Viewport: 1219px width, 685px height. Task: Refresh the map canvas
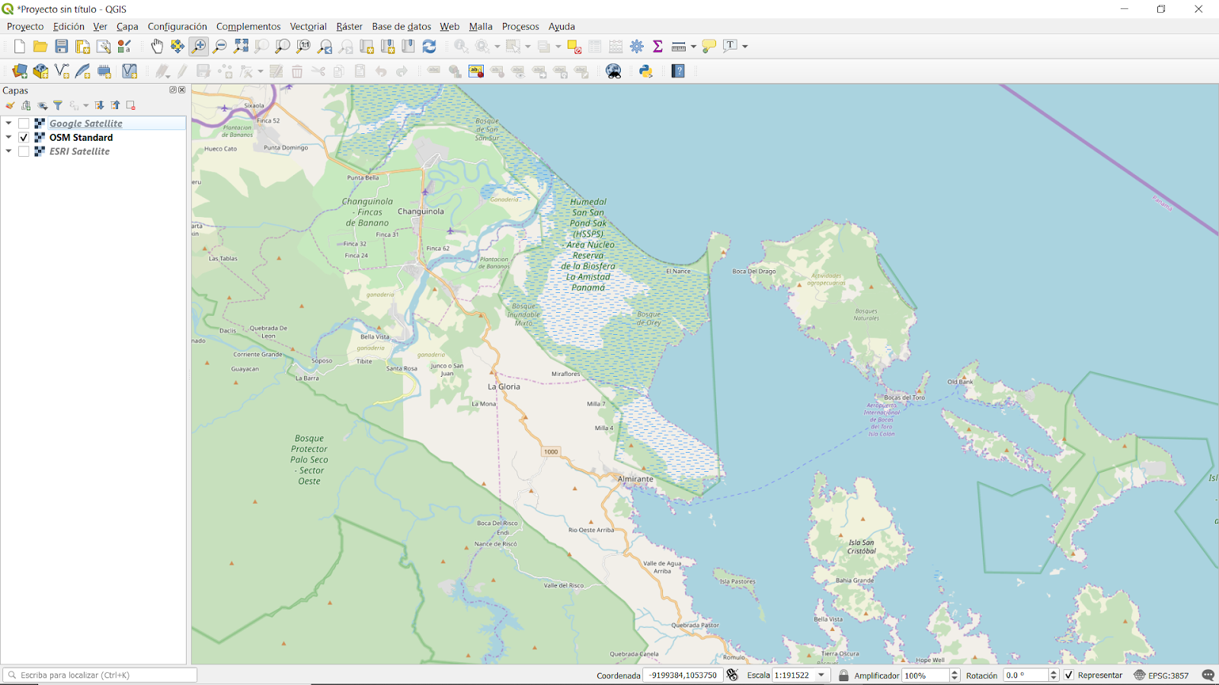429,46
